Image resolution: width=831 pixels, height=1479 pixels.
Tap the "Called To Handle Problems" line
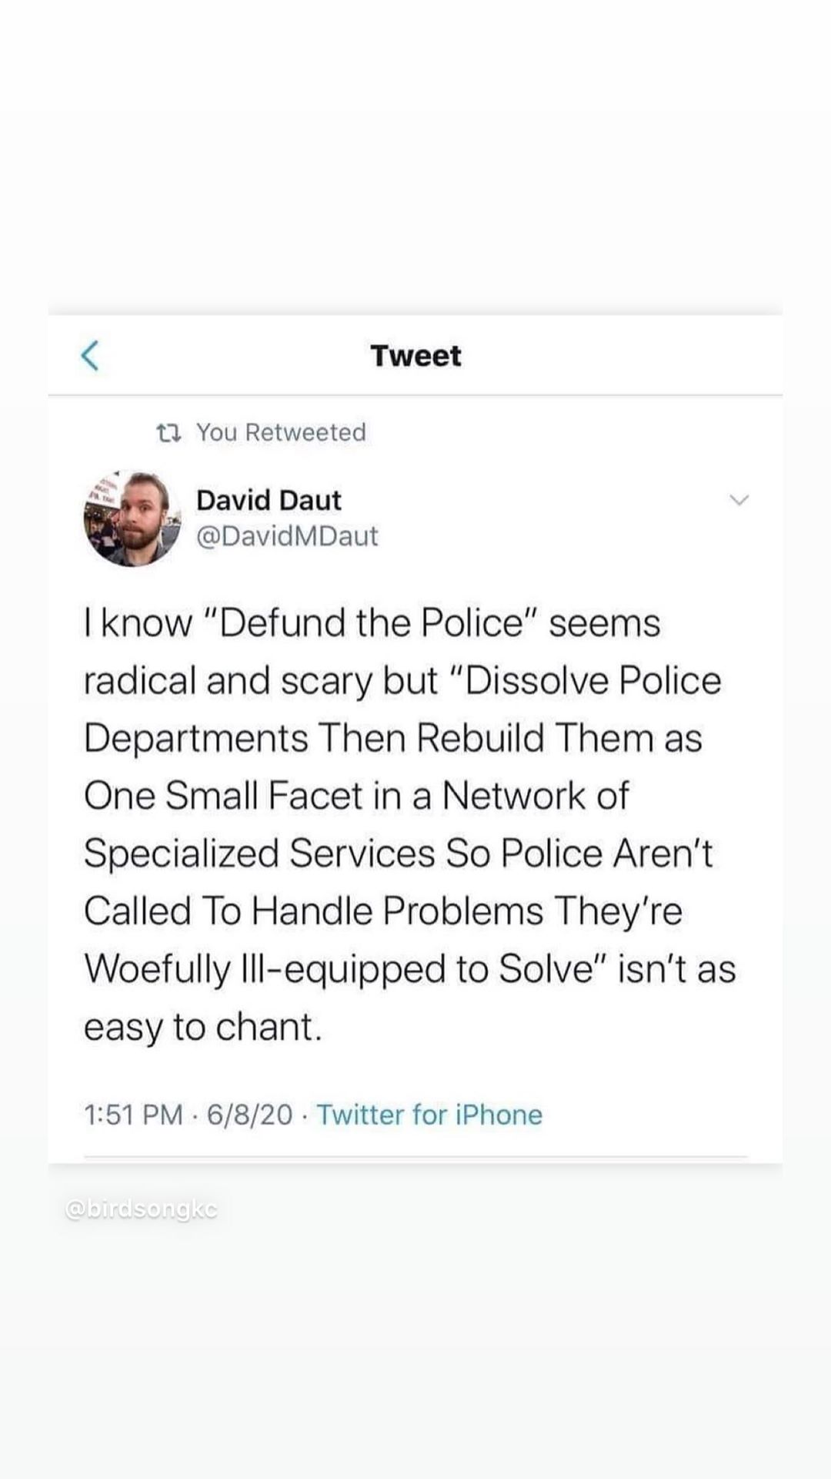[314, 911]
